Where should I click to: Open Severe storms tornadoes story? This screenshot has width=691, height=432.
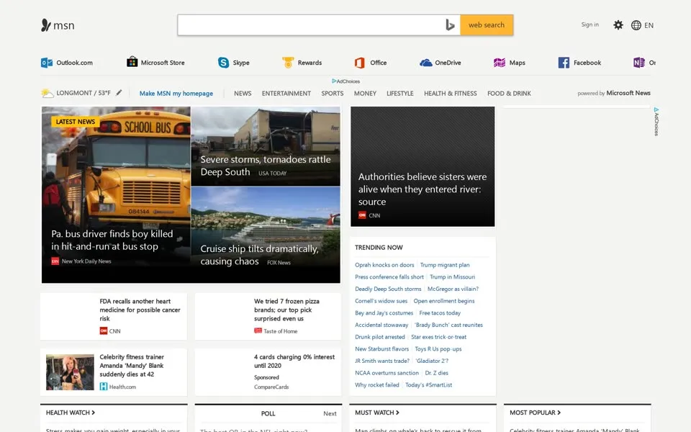click(266, 146)
